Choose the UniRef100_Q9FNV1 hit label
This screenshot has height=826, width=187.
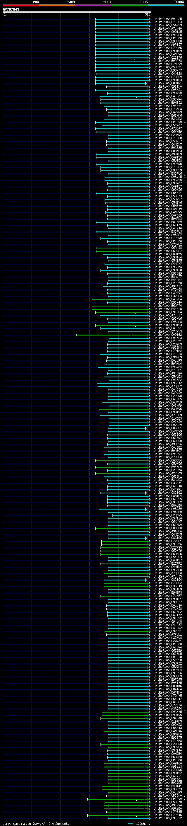pyautogui.click(x=168, y=106)
